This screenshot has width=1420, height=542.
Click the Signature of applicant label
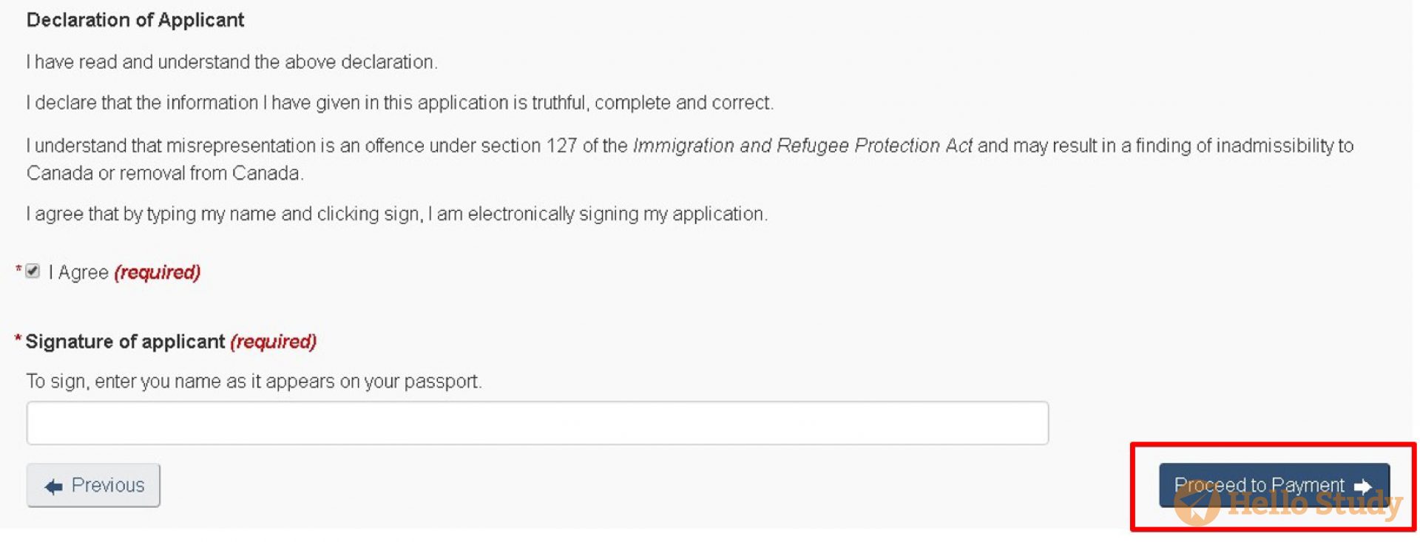click(125, 342)
